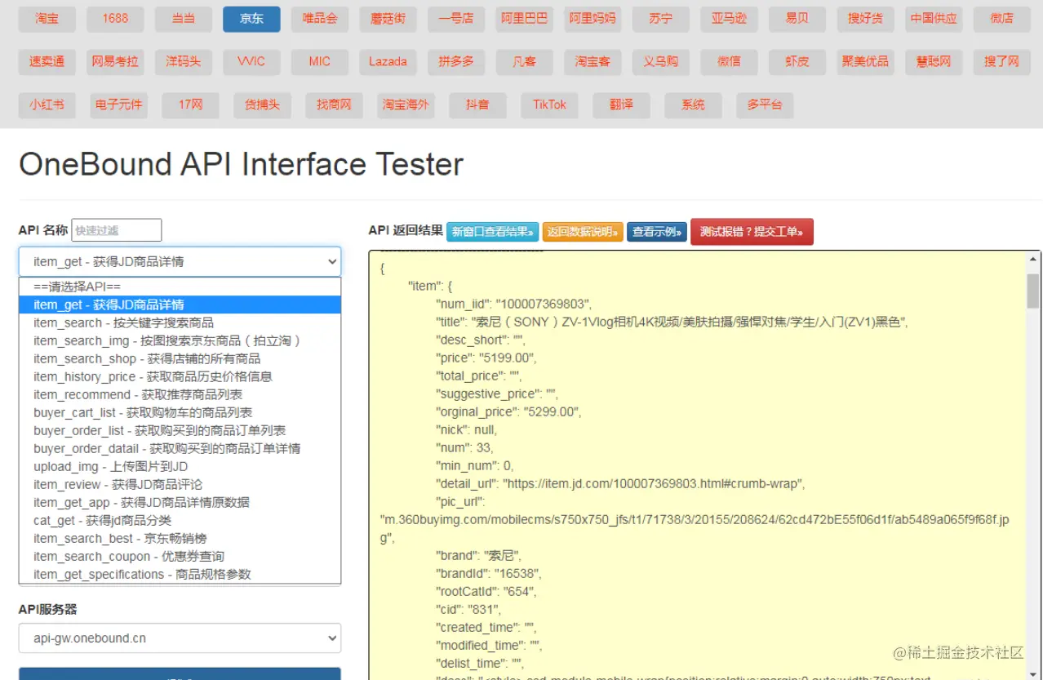Image resolution: width=1043 pixels, height=680 pixels.
Task: Open the 凡客 tab
Action: click(x=524, y=62)
